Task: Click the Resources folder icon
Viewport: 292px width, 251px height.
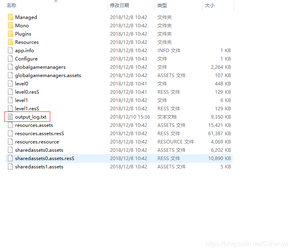Action: click(10, 42)
